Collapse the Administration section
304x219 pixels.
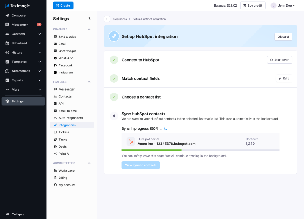(89, 163)
